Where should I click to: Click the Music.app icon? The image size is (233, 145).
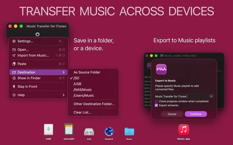coord(184,129)
